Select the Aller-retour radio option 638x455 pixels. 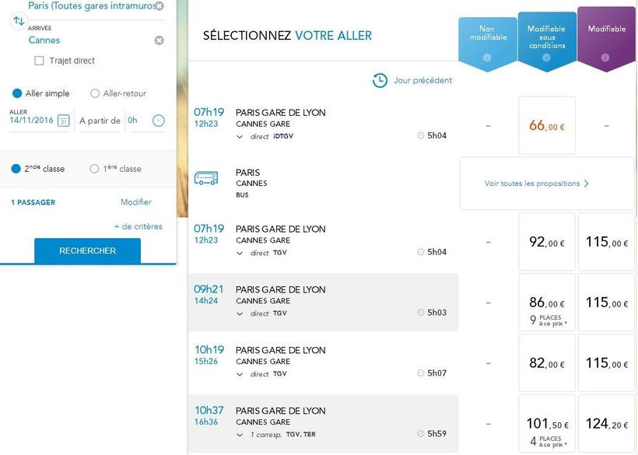point(95,93)
